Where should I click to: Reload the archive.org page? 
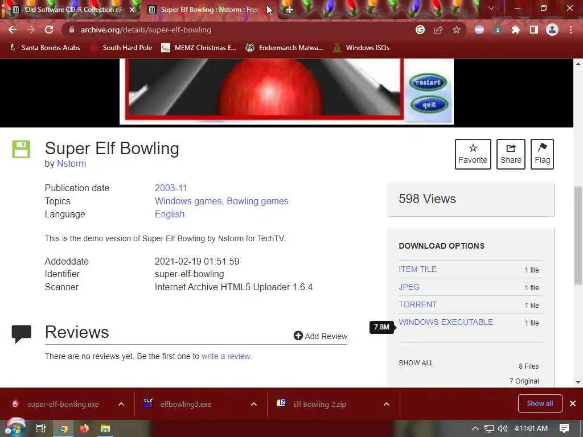(x=49, y=30)
